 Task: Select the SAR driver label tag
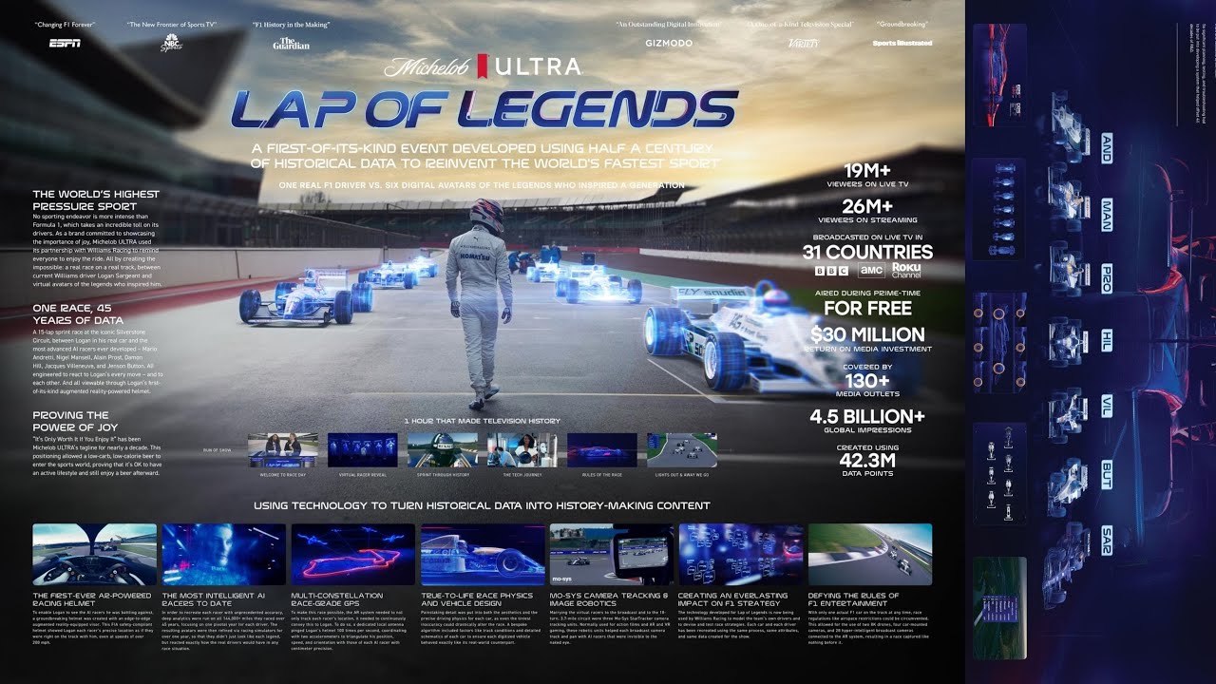tap(1107, 540)
